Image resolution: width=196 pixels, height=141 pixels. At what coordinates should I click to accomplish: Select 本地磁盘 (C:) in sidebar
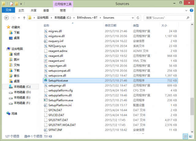point(21,87)
